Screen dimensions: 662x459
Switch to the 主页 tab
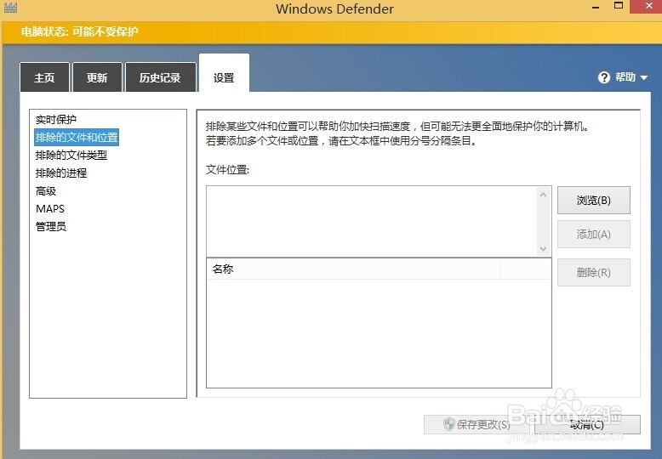click(x=44, y=77)
